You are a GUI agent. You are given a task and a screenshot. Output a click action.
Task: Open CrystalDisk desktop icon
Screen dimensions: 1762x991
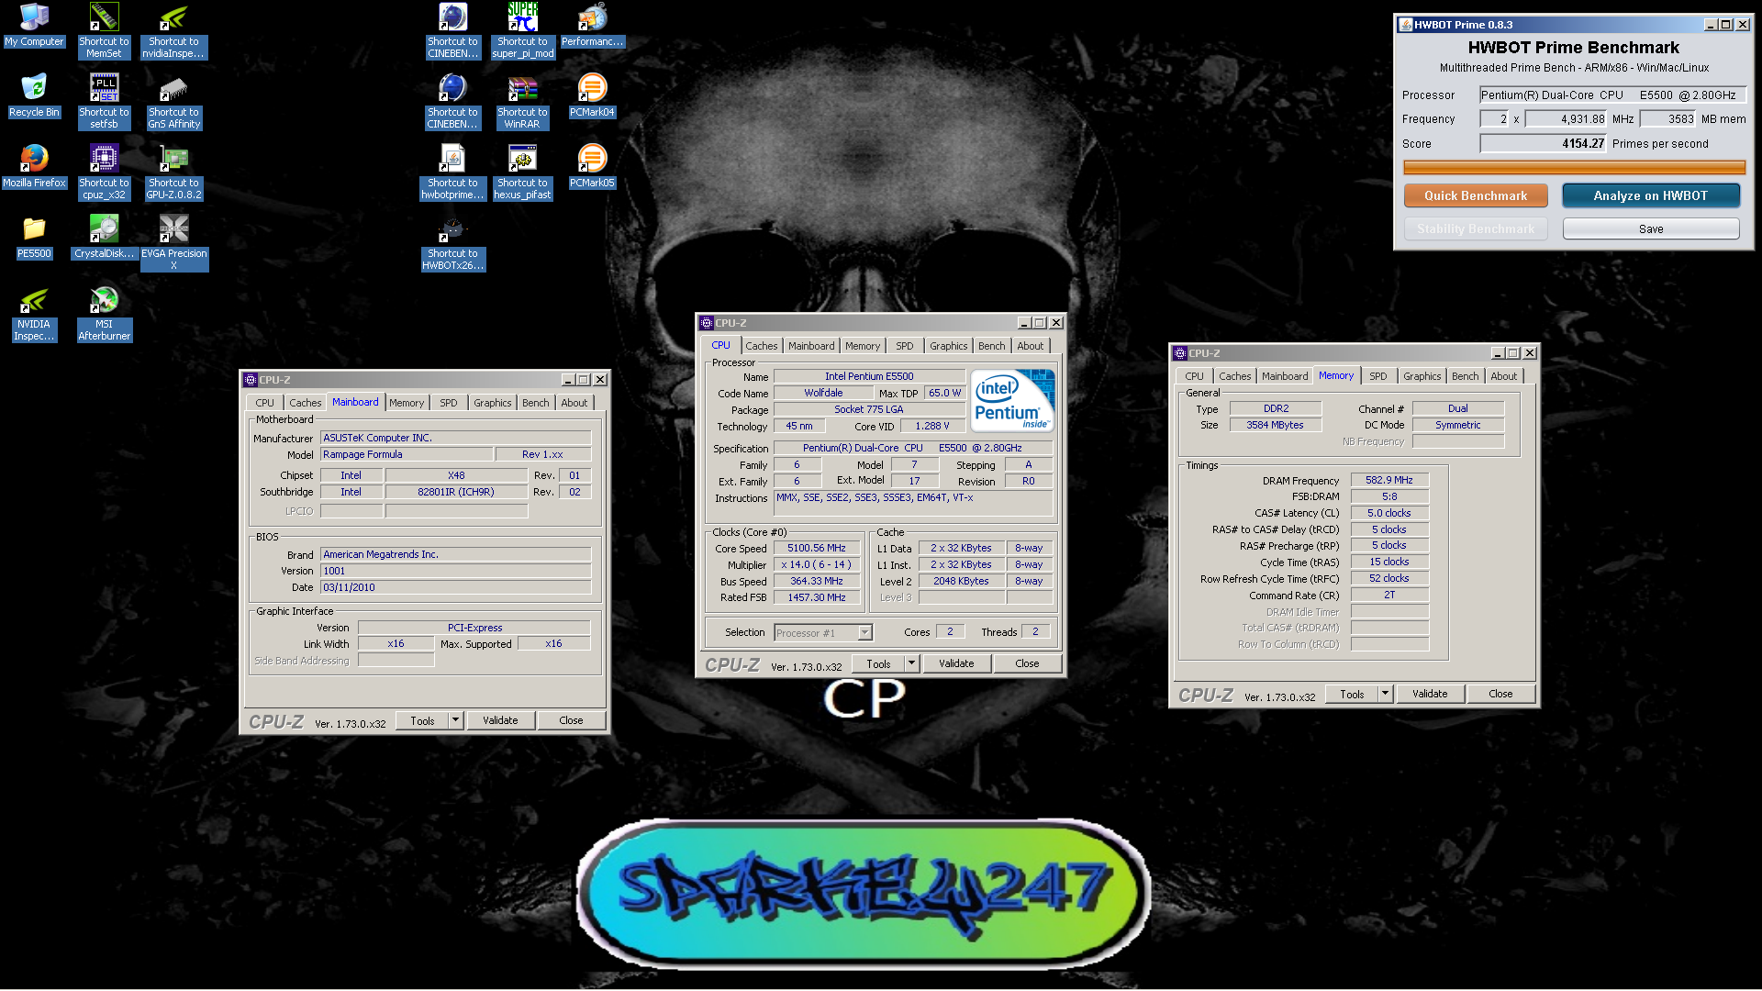[x=104, y=238]
